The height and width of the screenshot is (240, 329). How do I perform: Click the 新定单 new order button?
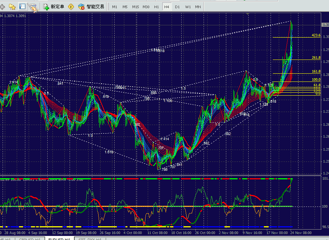tap(54, 7)
